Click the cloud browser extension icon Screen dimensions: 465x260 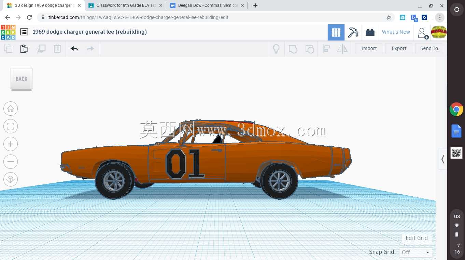click(403, 17)
